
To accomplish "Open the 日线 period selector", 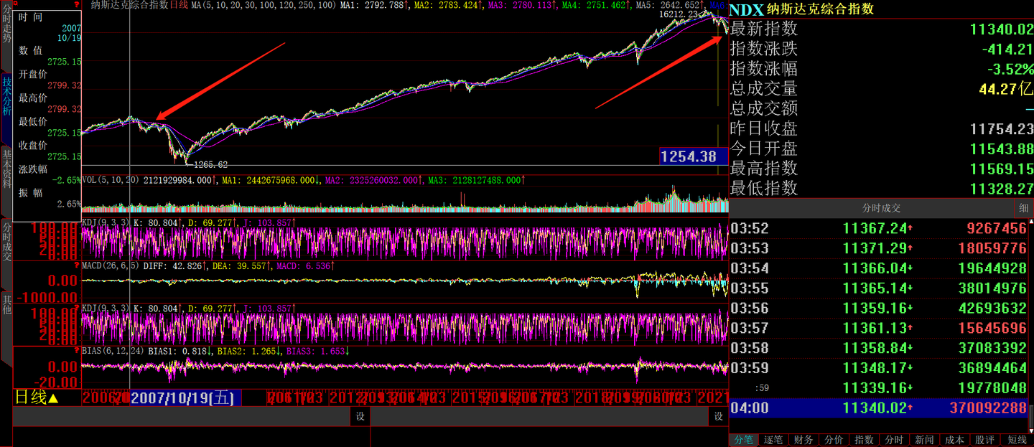I will (x=37, y=397).
